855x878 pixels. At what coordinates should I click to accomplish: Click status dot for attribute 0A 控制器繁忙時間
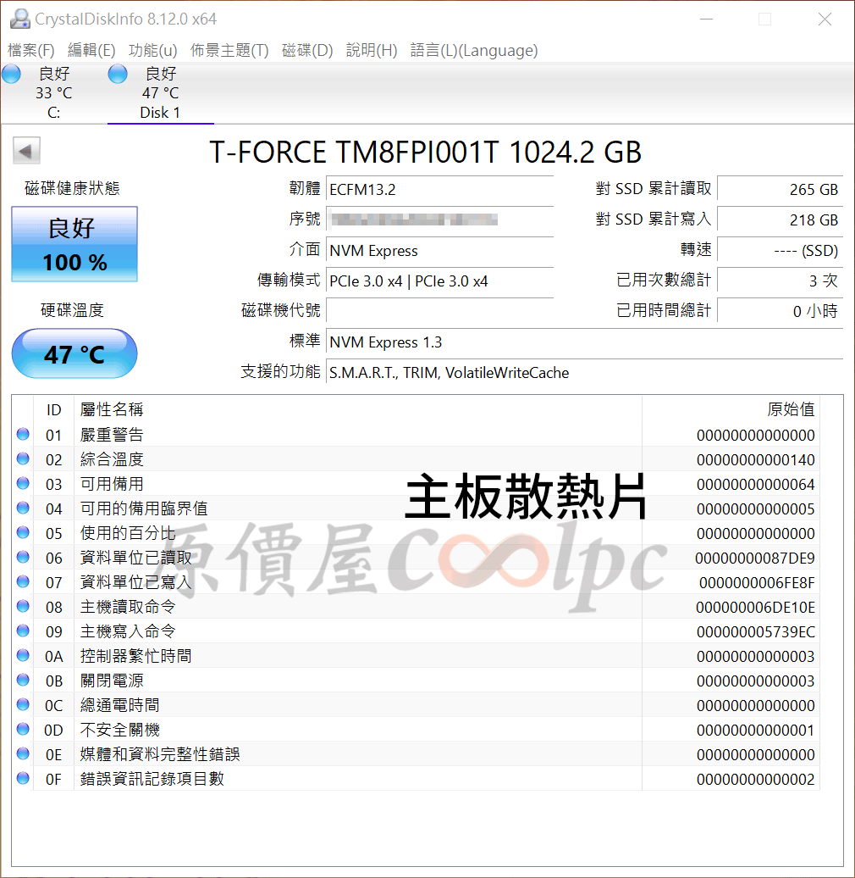pyautogui.click(x=23, y=655)
